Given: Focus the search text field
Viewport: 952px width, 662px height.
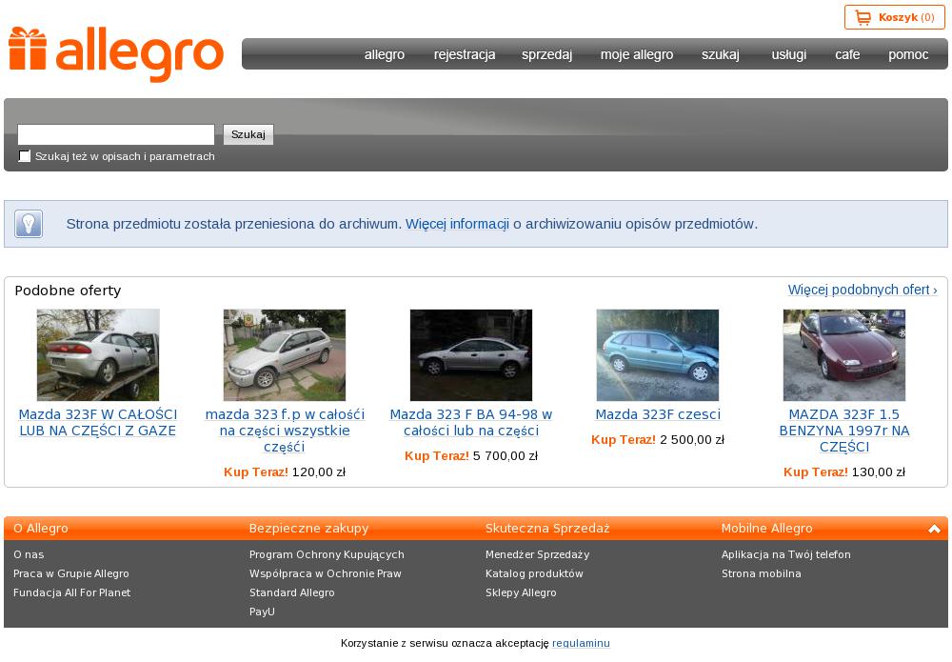Looking at the screenshot, I should click(116, 134).
